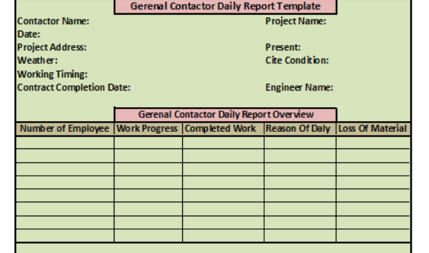Image resolution: width=429 pixels, height=253 pixels.
Task: Select the Gerenal Contactor Daily Report Template title
Action: (x=225, y=6)
